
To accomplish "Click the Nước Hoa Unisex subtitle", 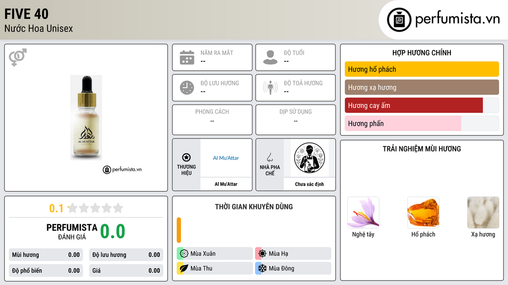I will click(x=39, y=28).
